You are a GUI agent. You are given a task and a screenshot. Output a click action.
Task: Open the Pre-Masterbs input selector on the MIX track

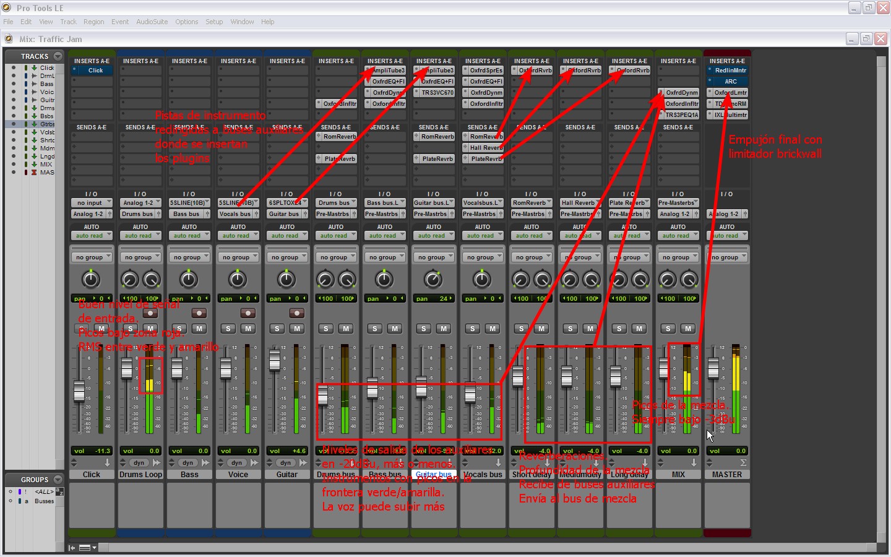pos(678,203)
